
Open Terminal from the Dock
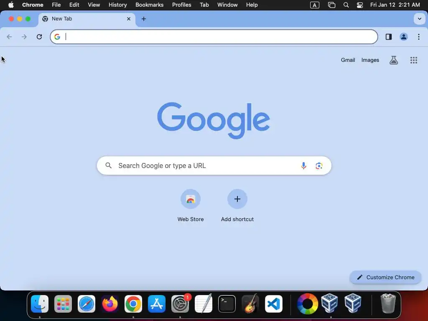227,304
